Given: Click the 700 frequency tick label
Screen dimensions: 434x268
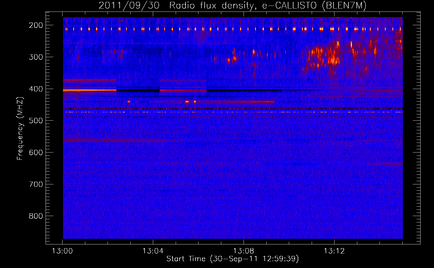Looking at the screenshot, I should [36, 184].
